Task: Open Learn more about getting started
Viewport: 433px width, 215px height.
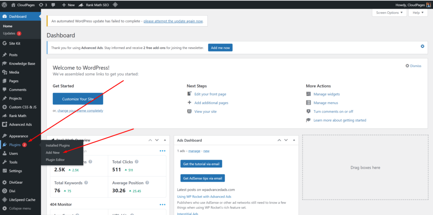Action: pos(340,120)
